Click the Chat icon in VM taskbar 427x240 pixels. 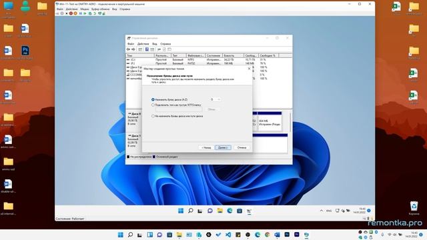pyautogui.click(x=210, y=211)
